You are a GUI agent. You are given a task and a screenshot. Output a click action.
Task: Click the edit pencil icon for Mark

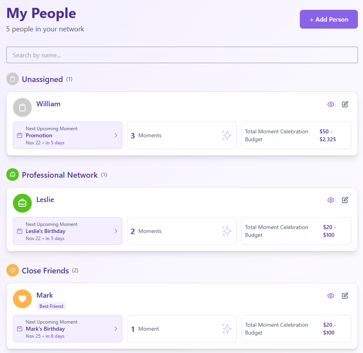click(x=345, y=296)
